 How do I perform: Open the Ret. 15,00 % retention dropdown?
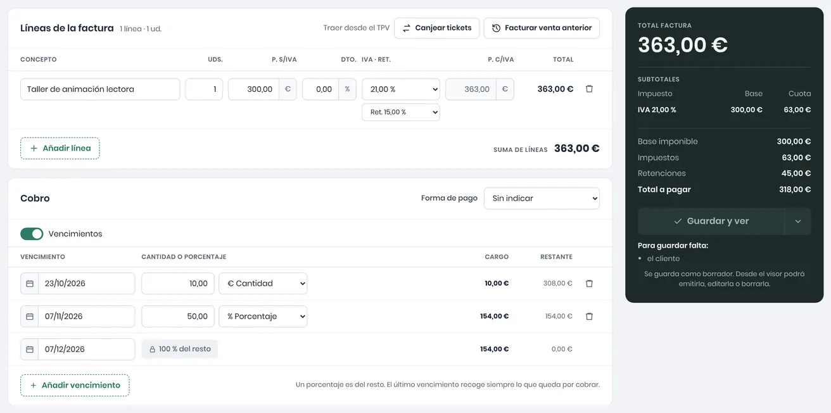(401, 112)
